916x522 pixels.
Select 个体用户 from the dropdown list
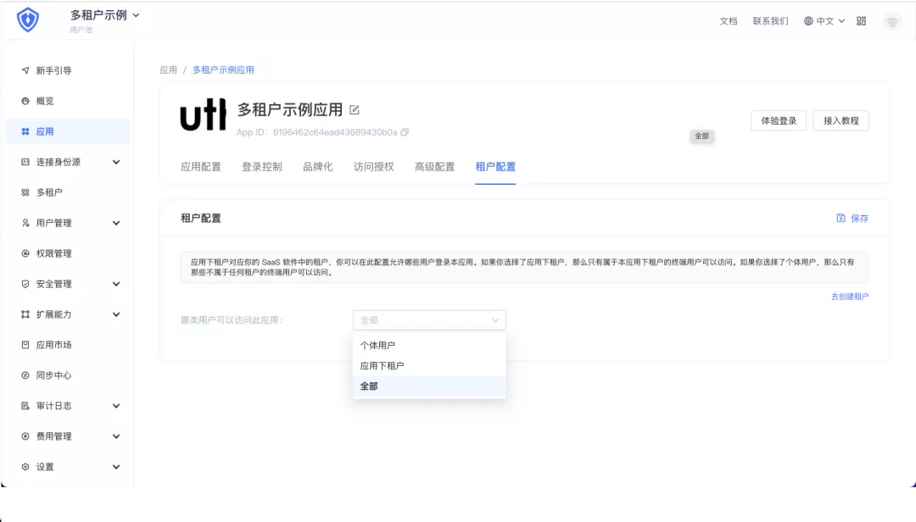pos(377,346)
